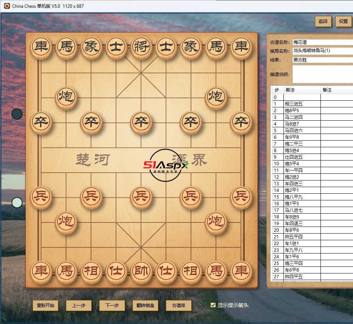
Task: Select move 21 帅五平四
Action: 313,237
